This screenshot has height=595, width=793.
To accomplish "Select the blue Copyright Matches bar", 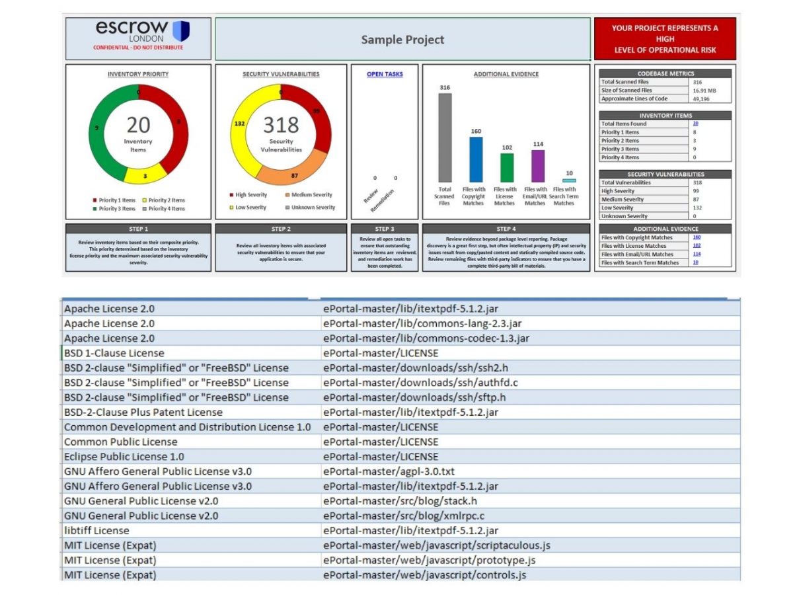I will (x=476, y=159).
